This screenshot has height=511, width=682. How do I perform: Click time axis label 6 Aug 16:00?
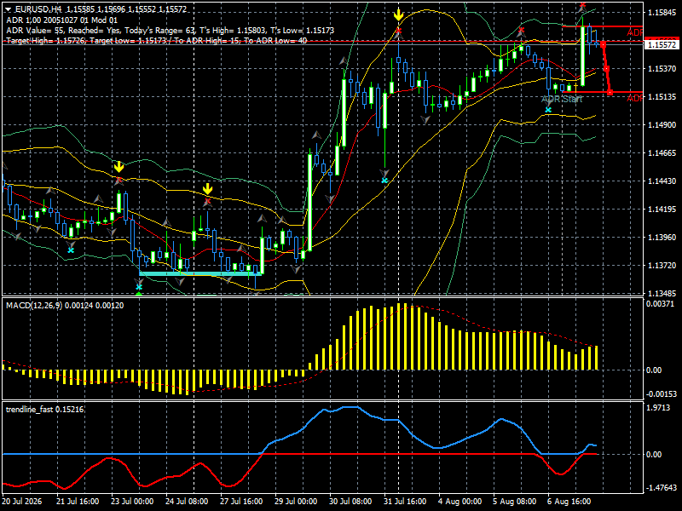pos(569,502)
